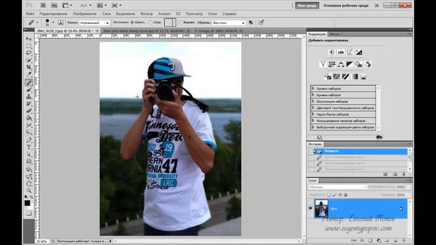Open the Фильтр menu
The height and width of the screenshot is (245, 436).
coord(146,14)
